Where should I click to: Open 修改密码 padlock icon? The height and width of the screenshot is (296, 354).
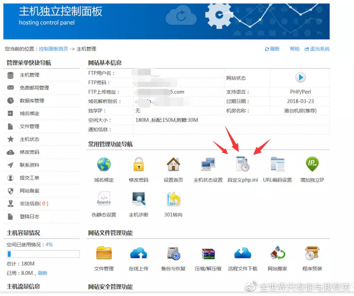click(138, 165)
